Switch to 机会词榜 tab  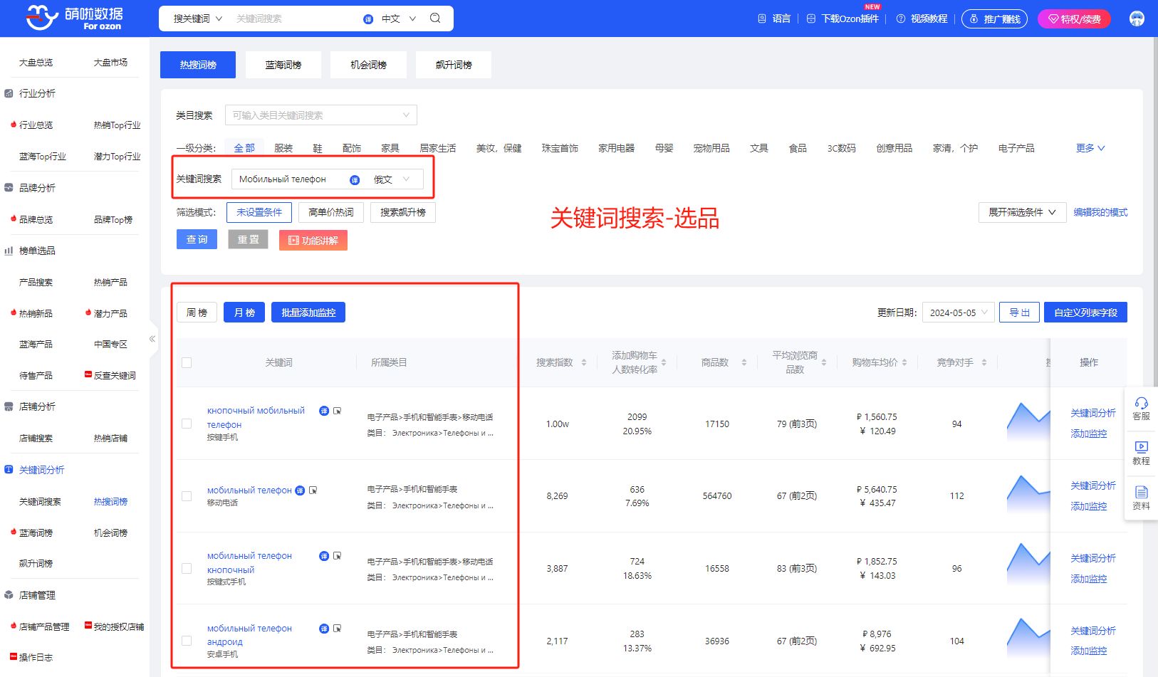(x=368, y=65)
